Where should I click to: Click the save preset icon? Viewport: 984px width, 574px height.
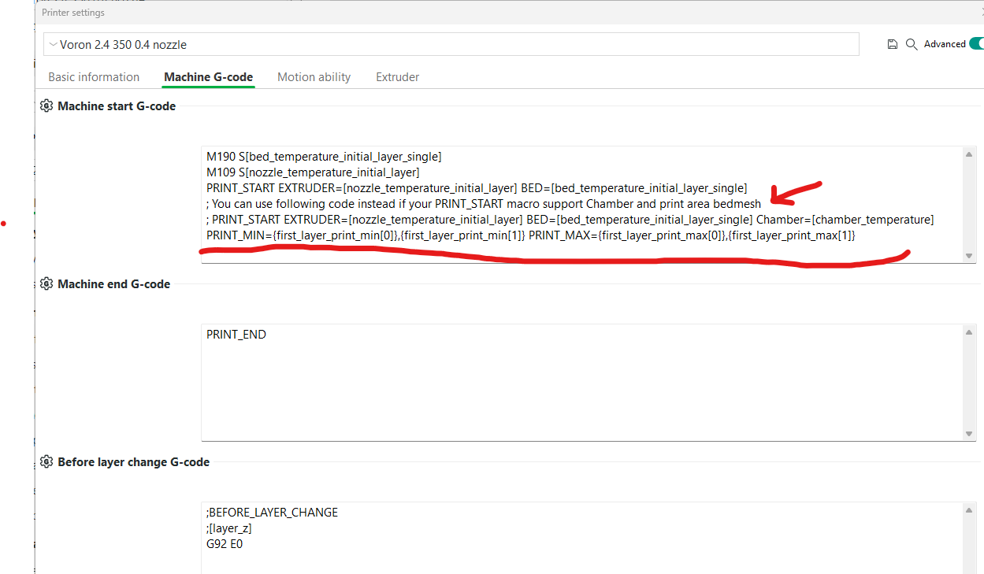click(x=893, y=44)
